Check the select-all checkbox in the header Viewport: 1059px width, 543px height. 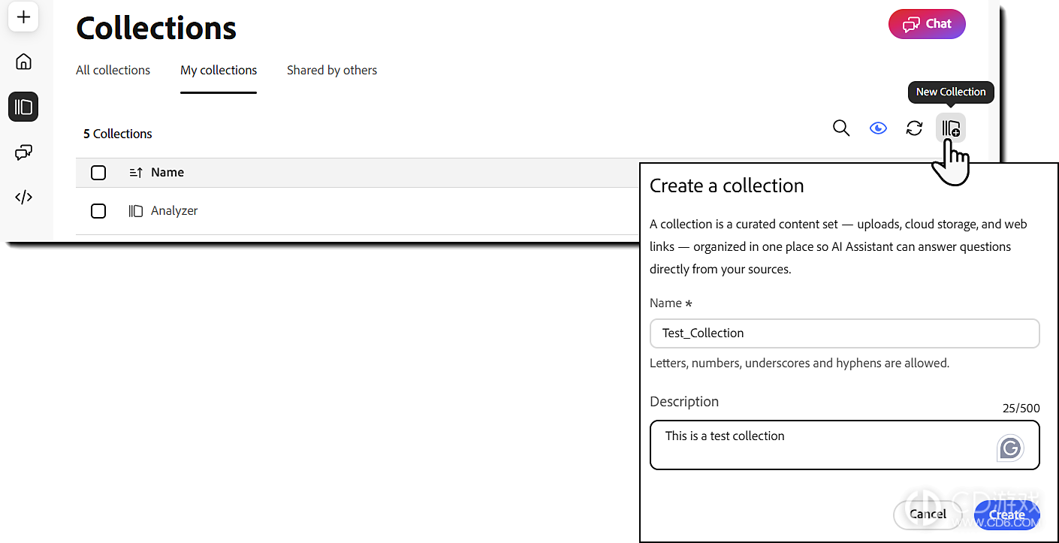click(x=98, y=173)
